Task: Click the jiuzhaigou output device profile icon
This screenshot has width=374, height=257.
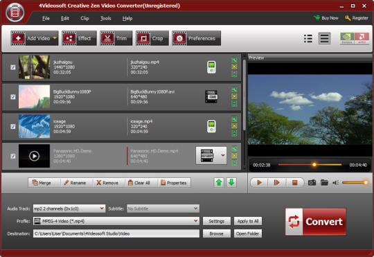Action: (211, 67)
